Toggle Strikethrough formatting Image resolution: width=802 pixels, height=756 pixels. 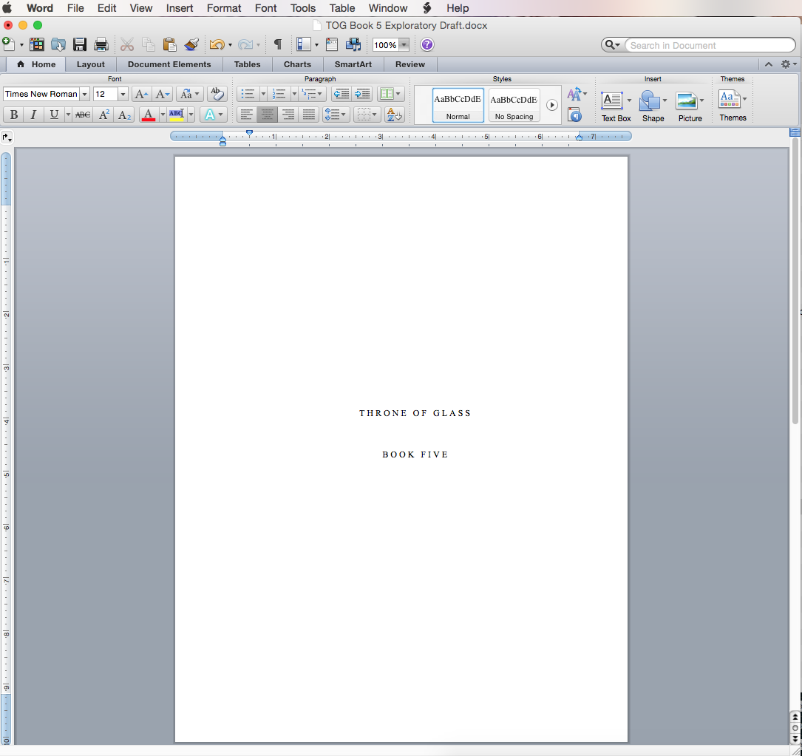[82, 115]
